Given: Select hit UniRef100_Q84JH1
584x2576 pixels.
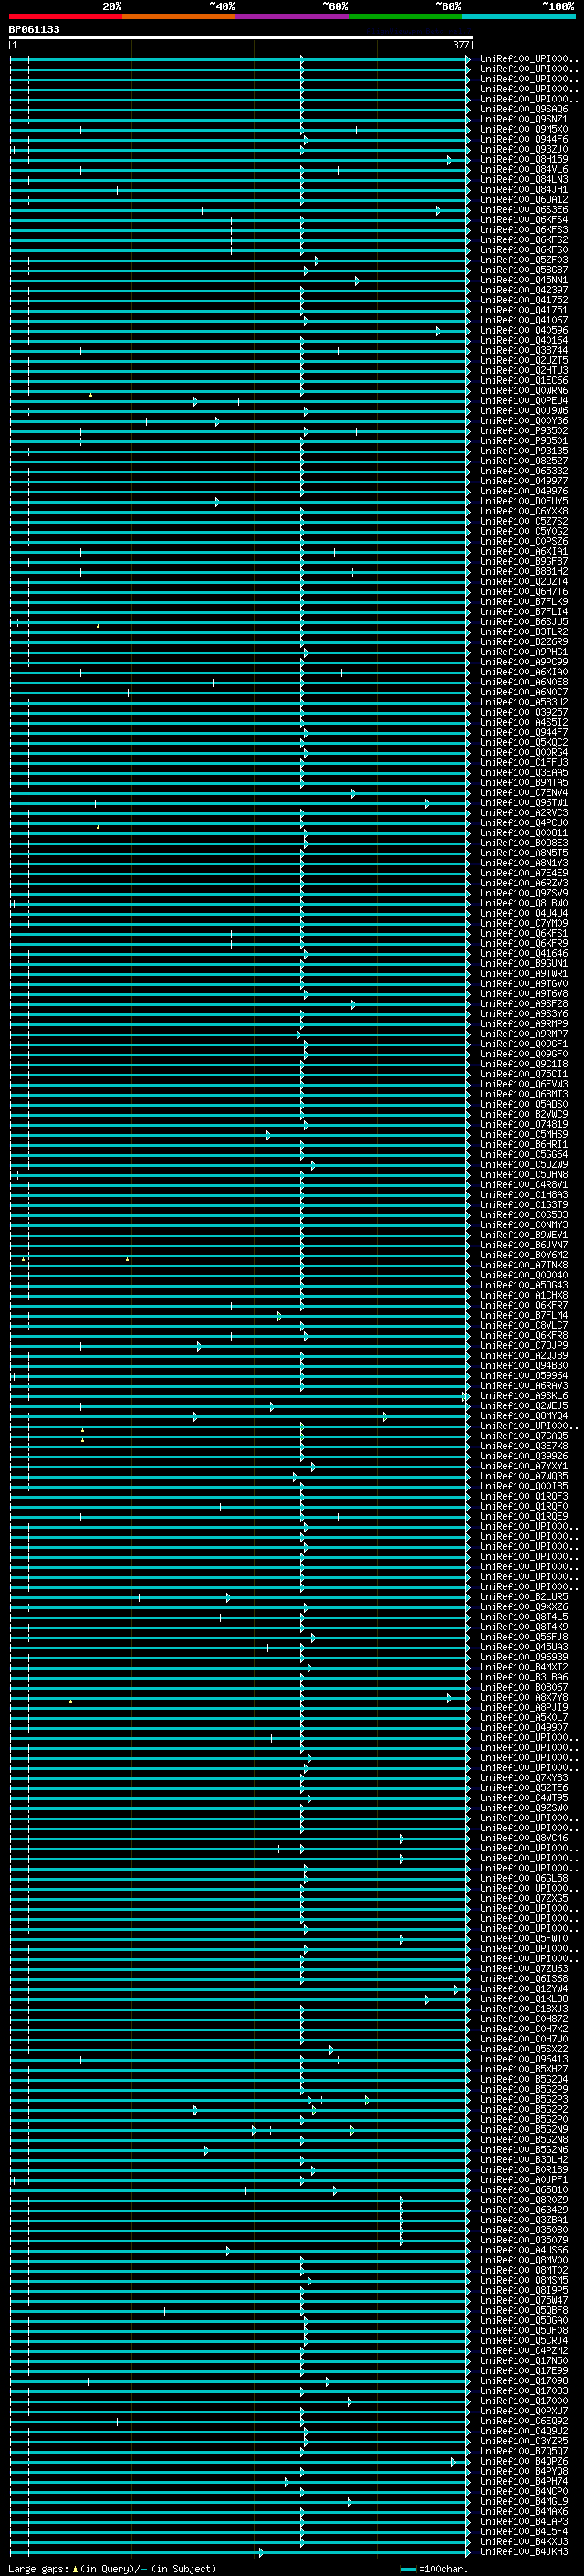Looking at the screenshot, I should [x=523, y=189].
